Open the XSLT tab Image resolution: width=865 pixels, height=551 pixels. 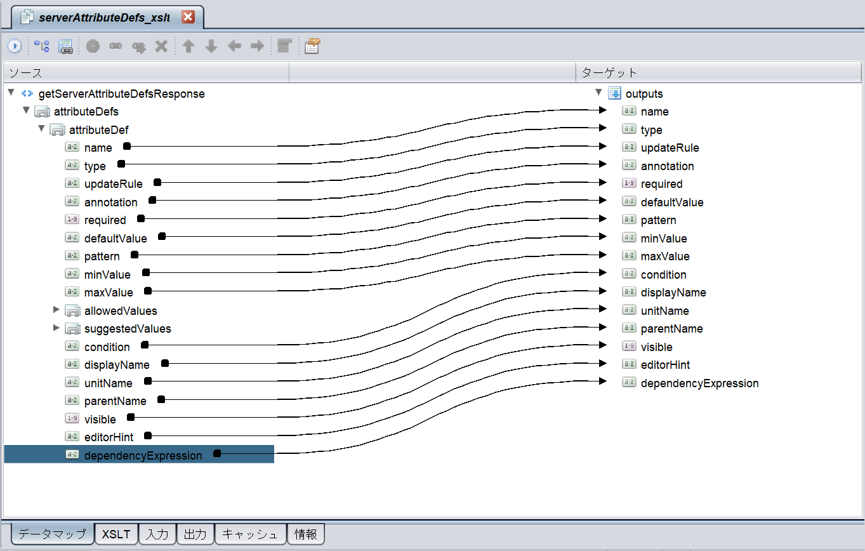click(x=116, y=534)
